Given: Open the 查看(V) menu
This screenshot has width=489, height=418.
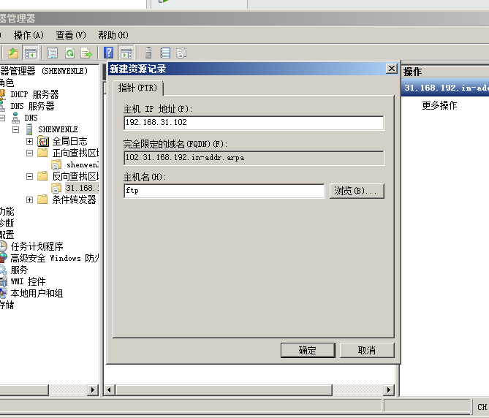Looking at the screenshot, I should 70,35.
